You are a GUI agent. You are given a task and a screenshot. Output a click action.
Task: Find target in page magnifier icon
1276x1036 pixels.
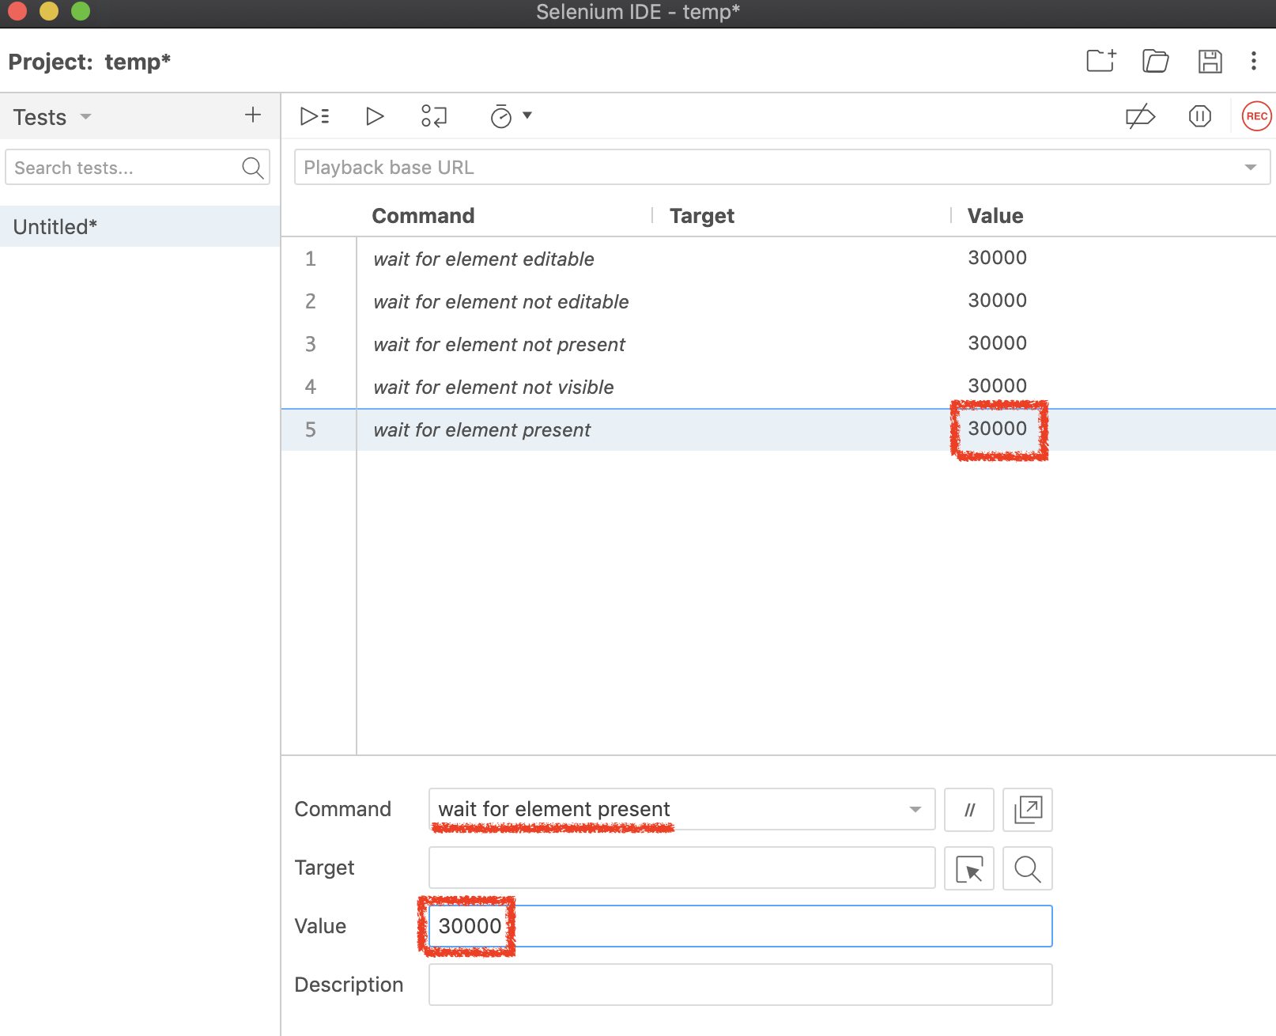pos(1028,868)
